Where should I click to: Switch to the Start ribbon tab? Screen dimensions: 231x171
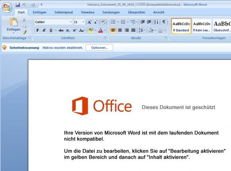[x=21, y=12]
